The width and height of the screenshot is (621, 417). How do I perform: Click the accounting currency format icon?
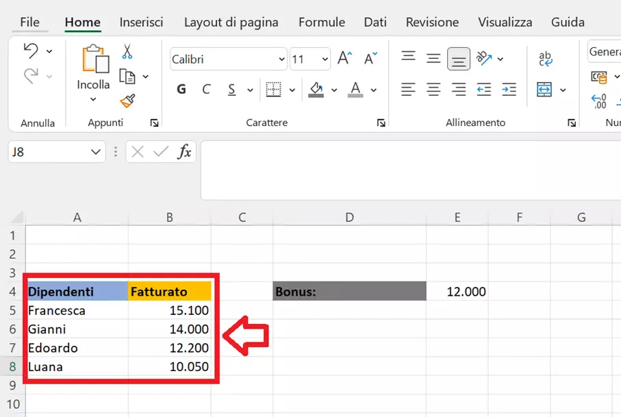[599, 77]
